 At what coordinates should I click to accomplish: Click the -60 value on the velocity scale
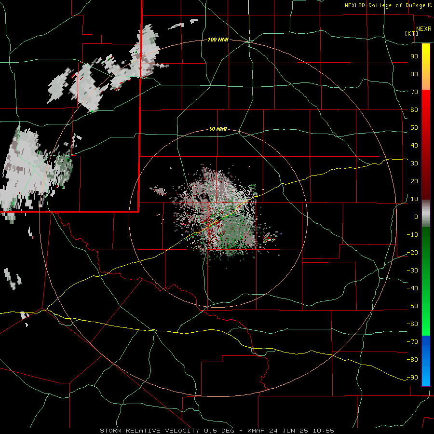[412, 324]
